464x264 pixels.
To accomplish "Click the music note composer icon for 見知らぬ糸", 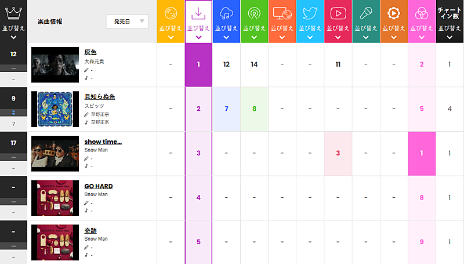I will [86, 122].
